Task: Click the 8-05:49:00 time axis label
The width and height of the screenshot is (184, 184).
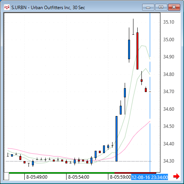Action: click(x=37, y=177)
